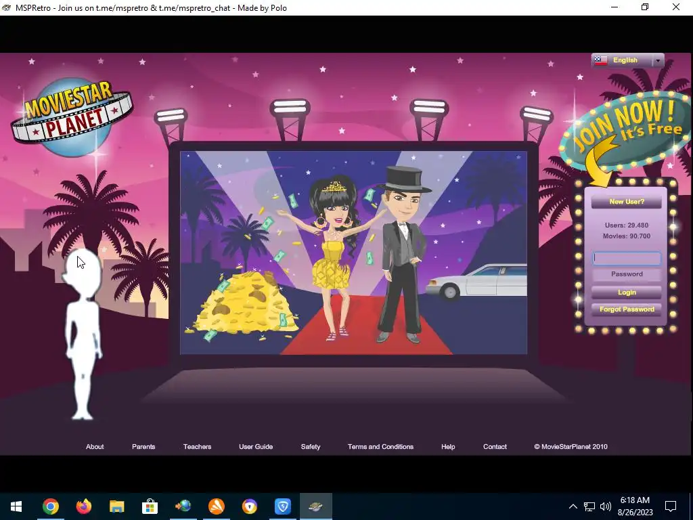Open the purple shield lock taskbar icon
This screenshot has height=520, width=693.
coord(249,506)
